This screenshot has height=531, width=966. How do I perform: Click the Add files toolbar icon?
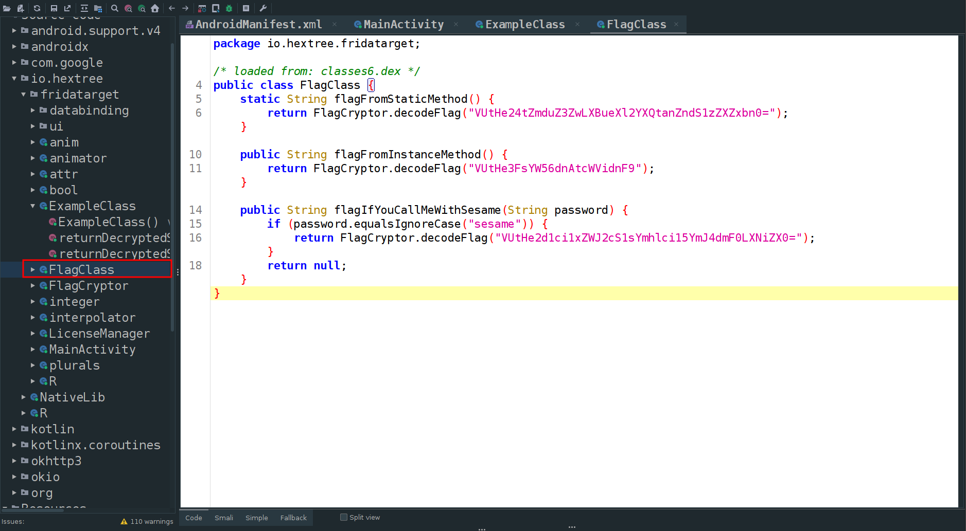21,8
